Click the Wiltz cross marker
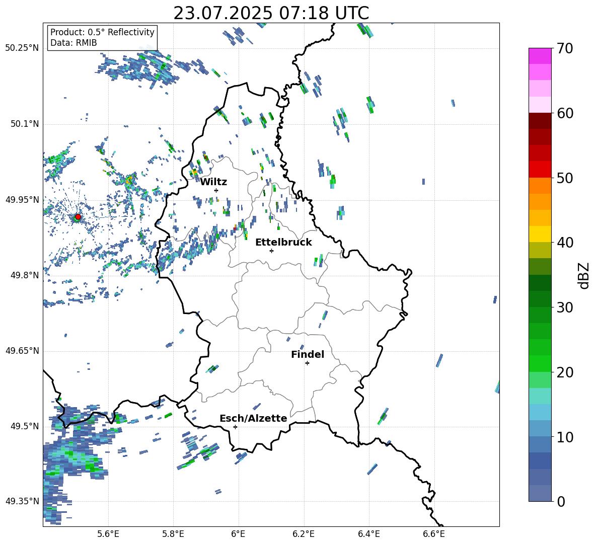Image resolution: width=596 pixels, height=544 pixels. [x=216, y=190]
